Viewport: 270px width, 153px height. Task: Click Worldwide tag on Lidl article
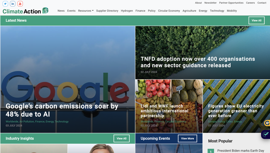point(147,121)
